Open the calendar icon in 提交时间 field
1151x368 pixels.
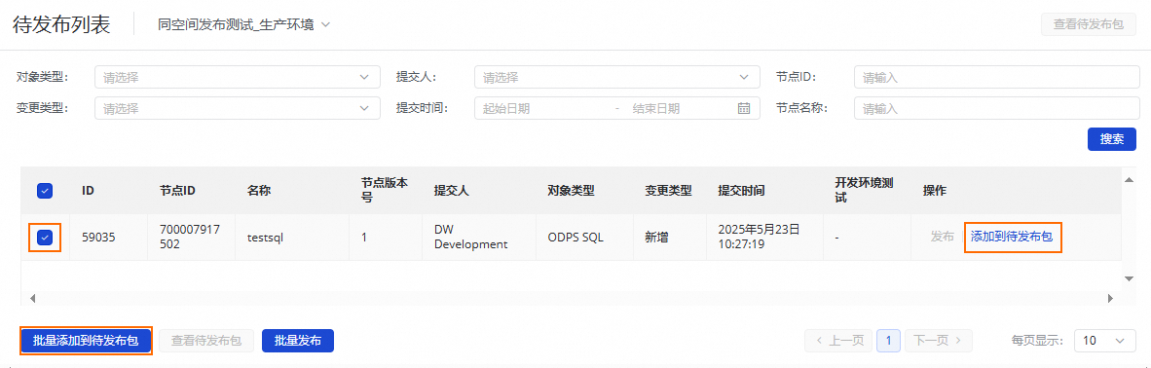click(x=744, y=109)
